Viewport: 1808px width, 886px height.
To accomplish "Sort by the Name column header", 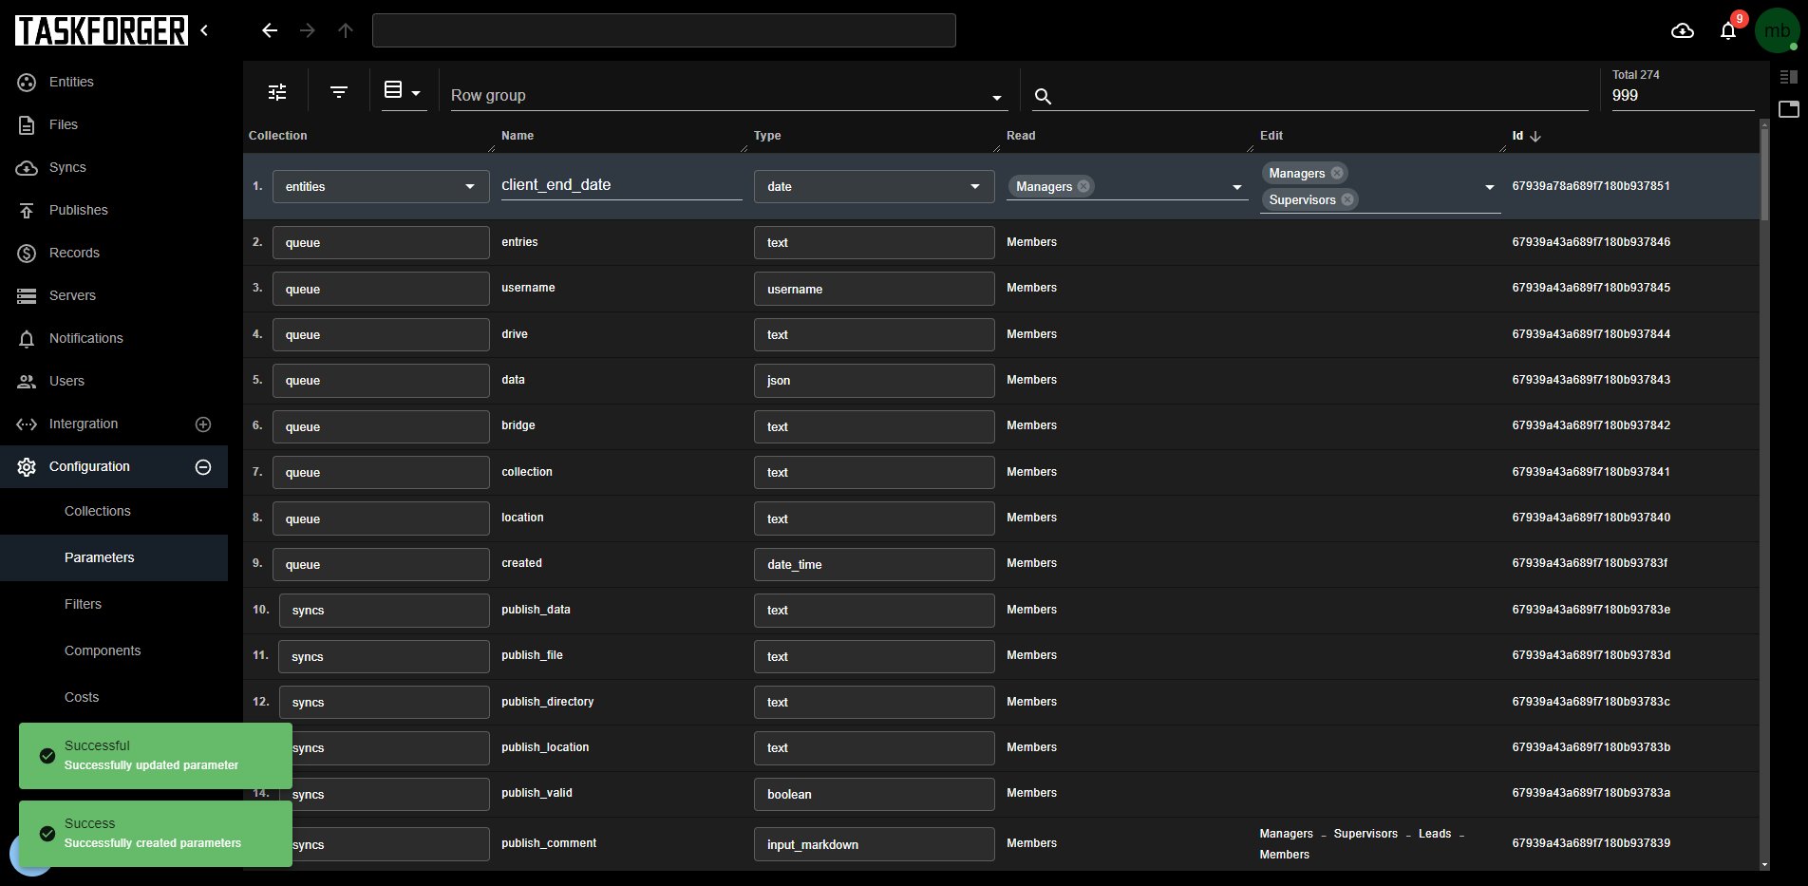I will [x=518, y=136].
